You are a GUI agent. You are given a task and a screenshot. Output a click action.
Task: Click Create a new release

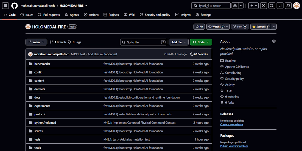(x=231, y=124)
